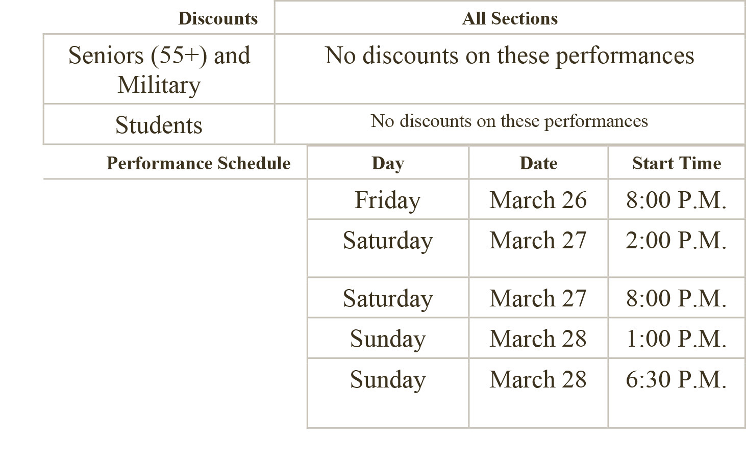Click the Date column header
The image size is (746, 466).
point(538,163)
